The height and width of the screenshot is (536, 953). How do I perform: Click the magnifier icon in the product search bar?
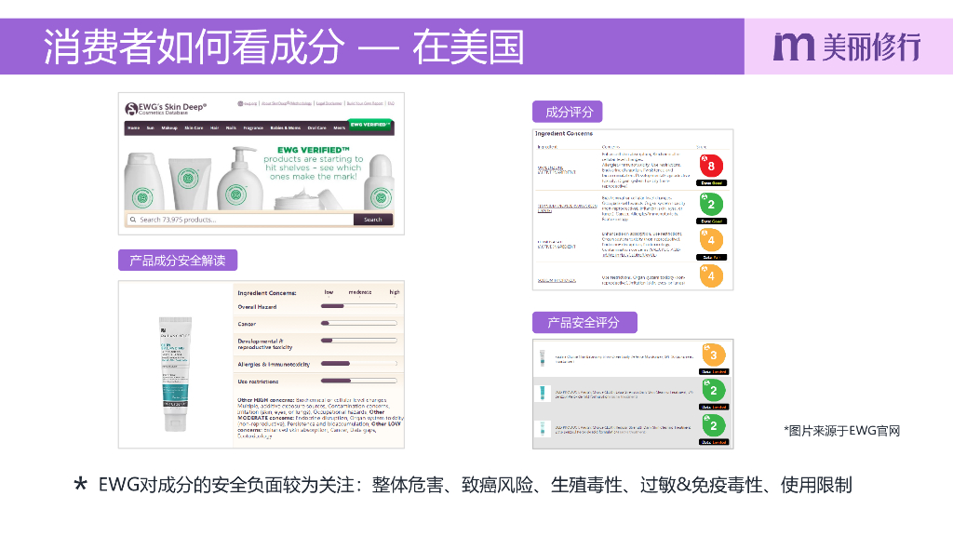pos(132,220)
